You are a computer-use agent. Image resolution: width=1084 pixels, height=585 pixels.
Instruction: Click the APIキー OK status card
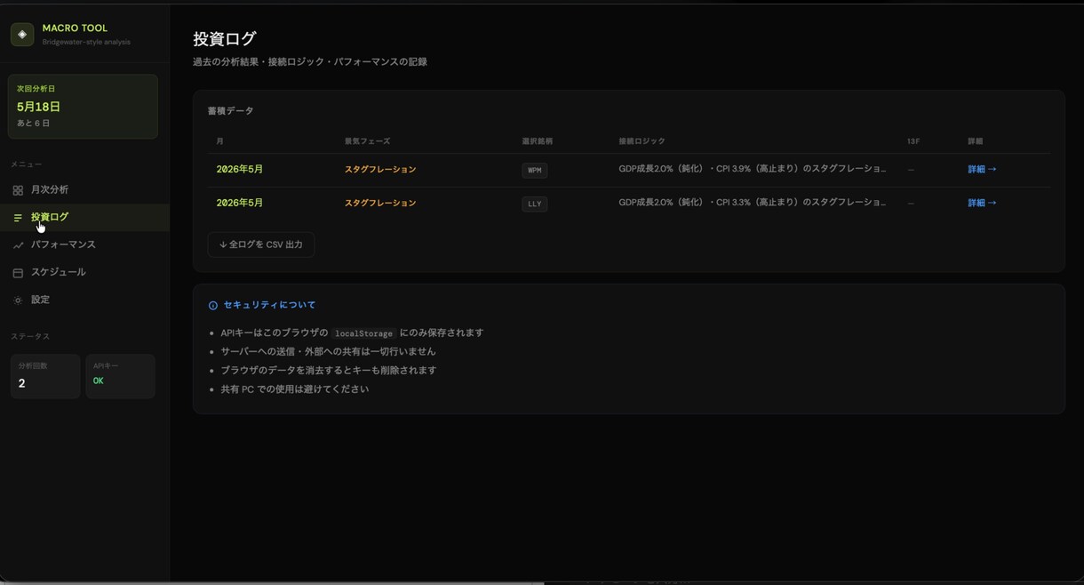(x=120, y=376)
